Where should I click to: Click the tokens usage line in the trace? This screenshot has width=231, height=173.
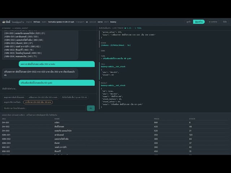[x=115, y=45]
